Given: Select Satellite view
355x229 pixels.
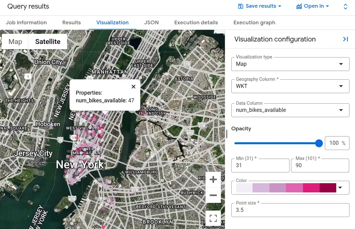Looking at the screenshot, I should [x=48, y=41].
